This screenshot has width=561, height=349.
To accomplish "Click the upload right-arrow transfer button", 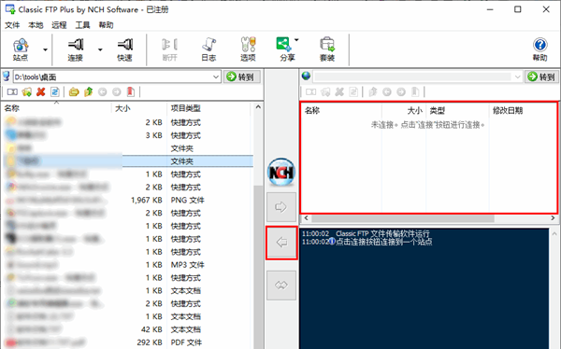I will pos(281,207).
